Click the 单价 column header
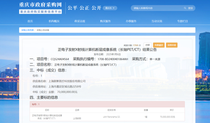The height and width of the screenshot is (123, 210). tap(172, 110)
